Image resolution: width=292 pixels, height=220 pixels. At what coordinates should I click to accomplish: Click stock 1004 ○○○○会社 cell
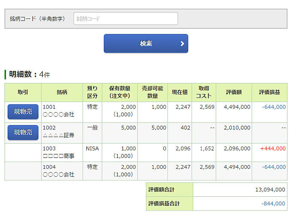coord(62,171)
